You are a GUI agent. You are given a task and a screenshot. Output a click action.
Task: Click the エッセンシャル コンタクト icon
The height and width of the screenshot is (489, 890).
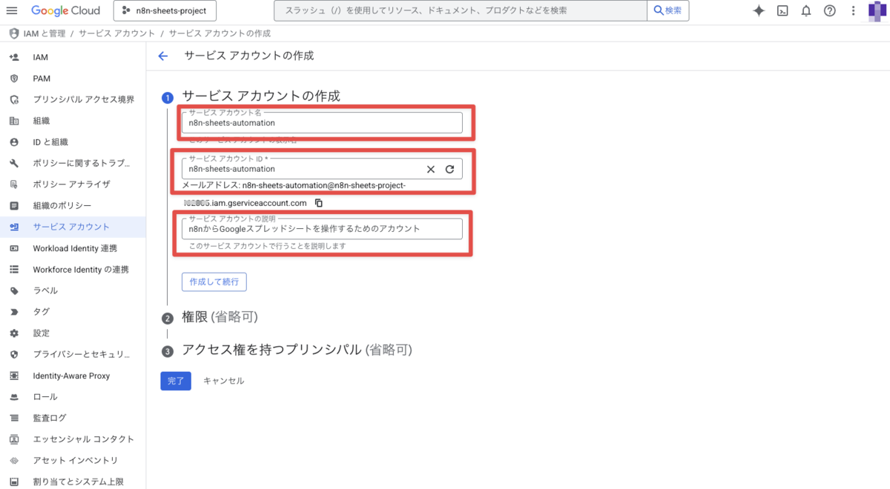14,439
